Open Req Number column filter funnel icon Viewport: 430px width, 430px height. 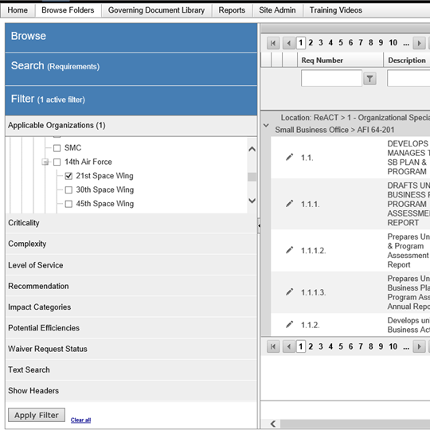click(x=369, y=79)
